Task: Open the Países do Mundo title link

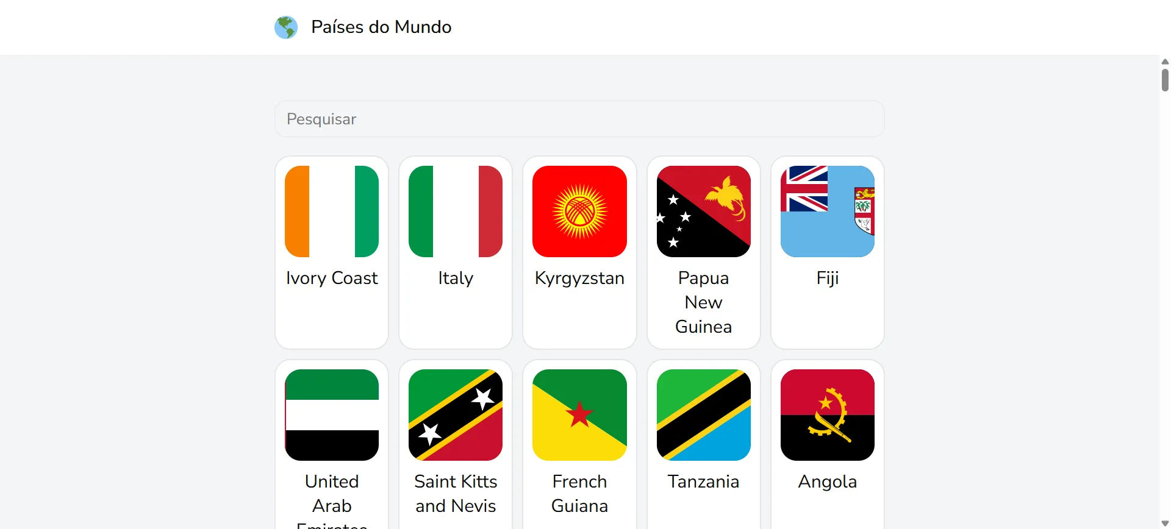Action: point(381,27)
